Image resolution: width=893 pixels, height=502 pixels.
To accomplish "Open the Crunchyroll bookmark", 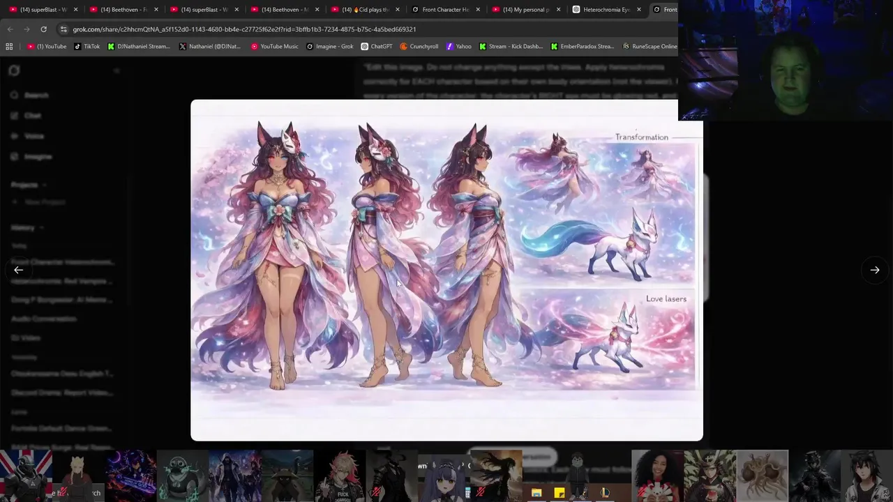I will 419,47.
